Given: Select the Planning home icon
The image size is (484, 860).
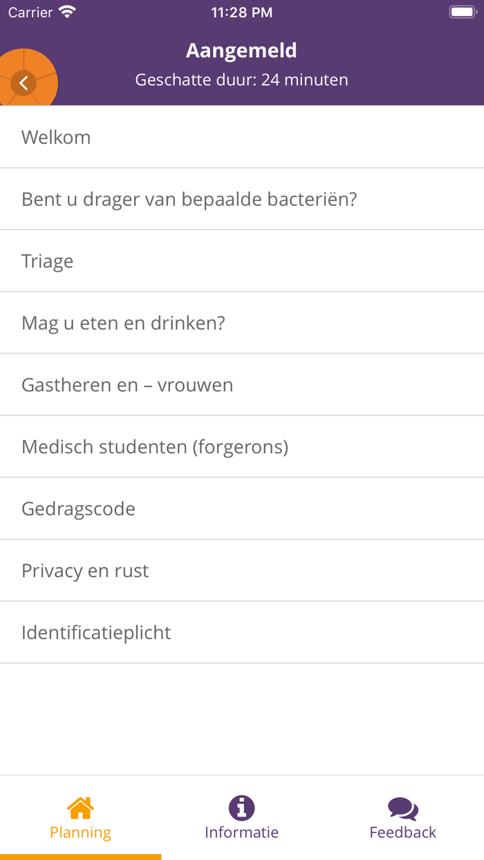Looking at the screenshot, I should 80,807.
